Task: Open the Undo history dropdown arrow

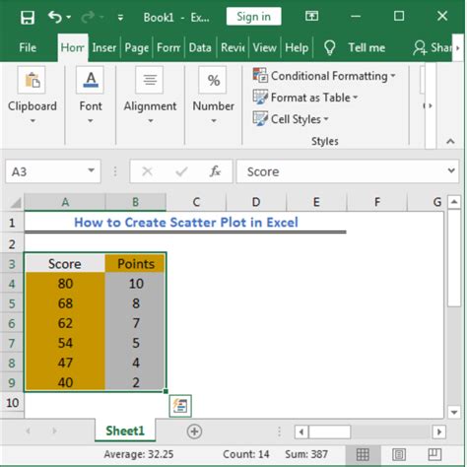Action: pyautogui.click(x=68, y=17)
